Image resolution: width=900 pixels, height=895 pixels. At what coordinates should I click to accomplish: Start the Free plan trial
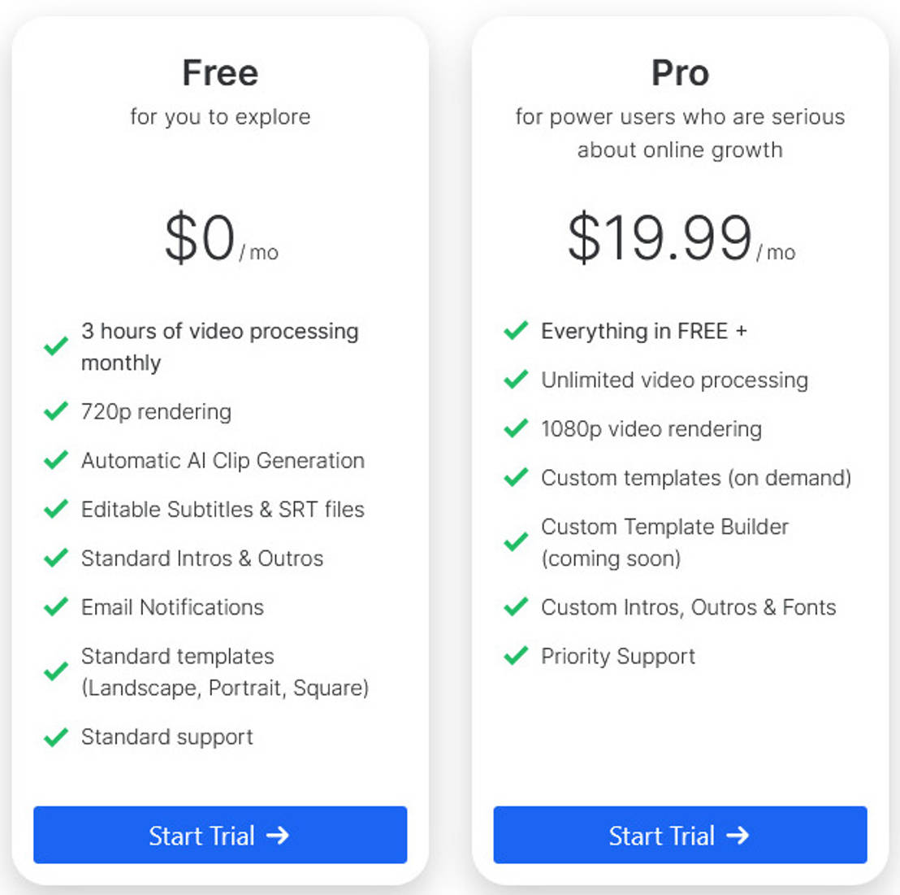(x=219, y=835)
